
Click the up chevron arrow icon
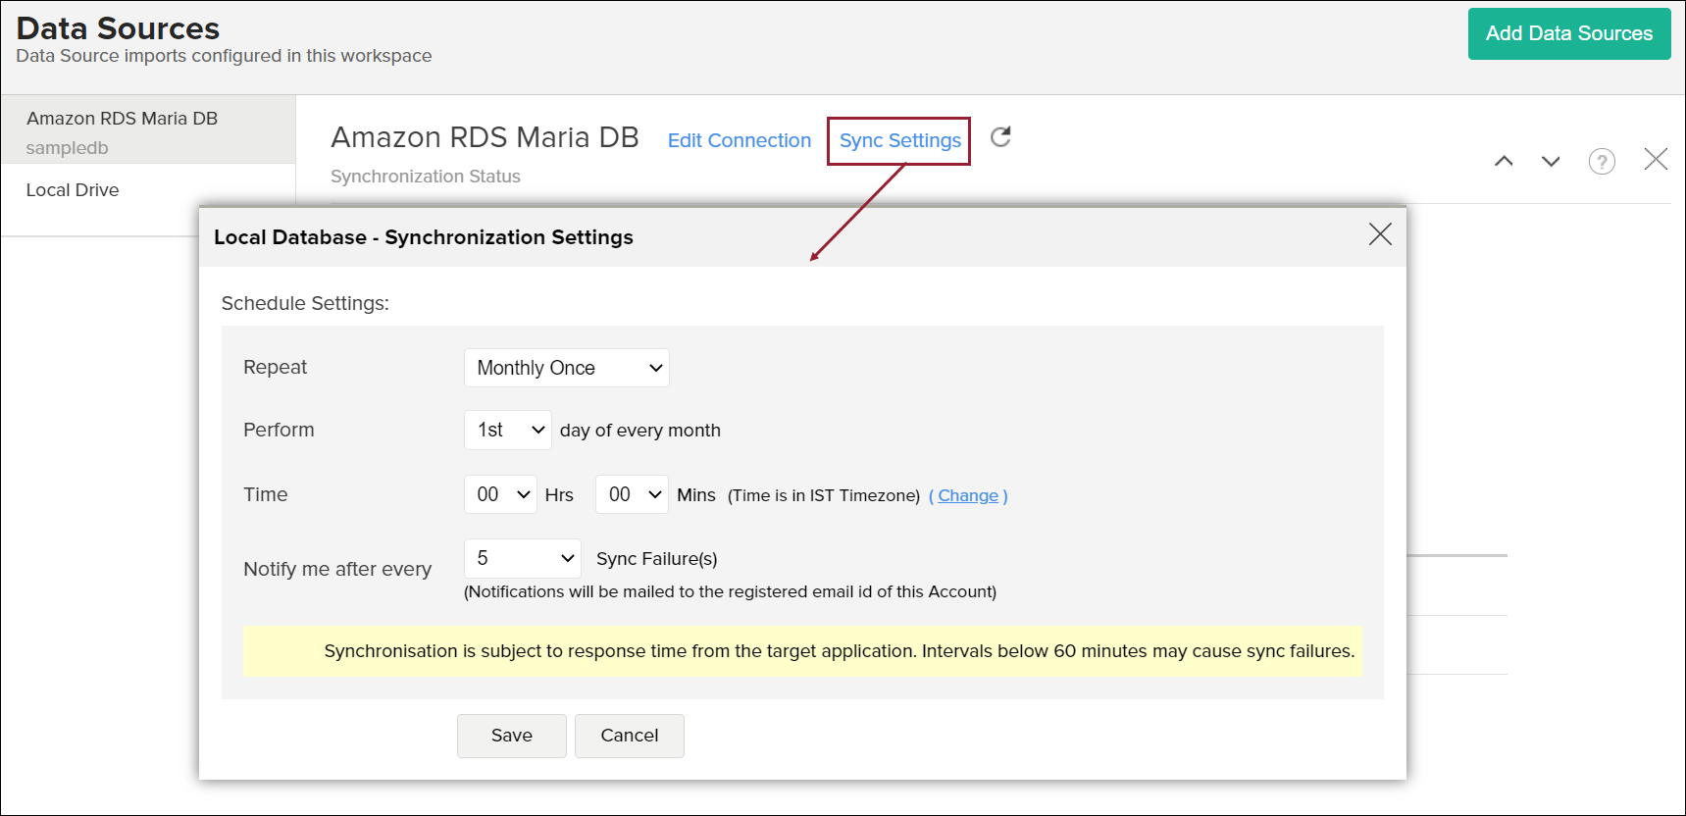point(1503,161)
